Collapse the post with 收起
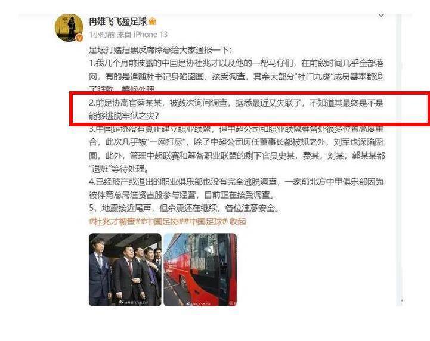Image resolution: width=430 pixels, height=341 pixels. pyautogui.click(x=238, y=221)
